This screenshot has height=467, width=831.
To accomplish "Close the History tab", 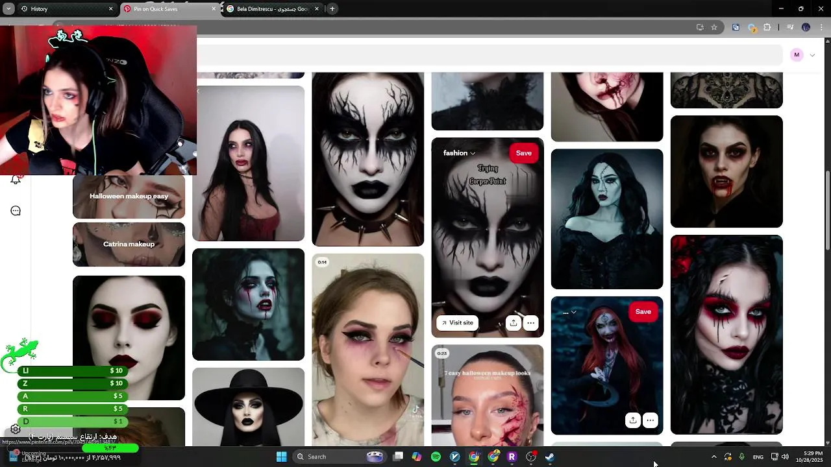I will (x=110, y=9).
